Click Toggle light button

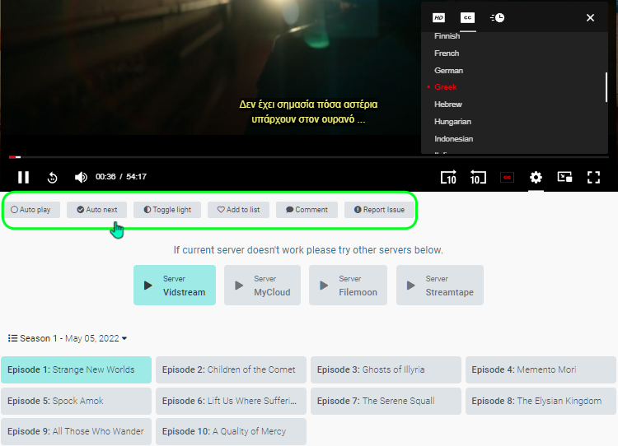[x=167, y=210]
